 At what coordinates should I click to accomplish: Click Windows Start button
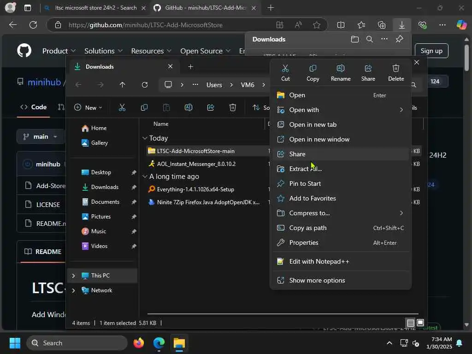pyautogui.click(x=15, y=343)
